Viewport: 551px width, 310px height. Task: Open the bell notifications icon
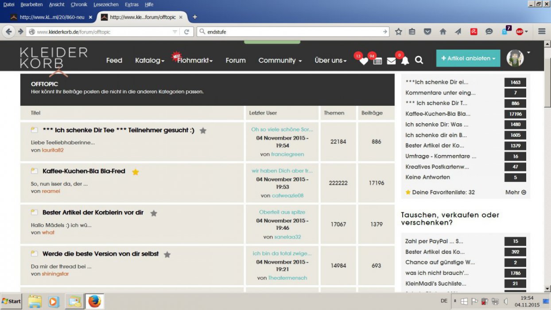tap(405, 61)
